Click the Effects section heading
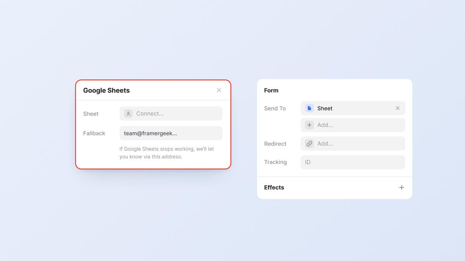Viewport: 465px width, 261px height. click(274, 187)
